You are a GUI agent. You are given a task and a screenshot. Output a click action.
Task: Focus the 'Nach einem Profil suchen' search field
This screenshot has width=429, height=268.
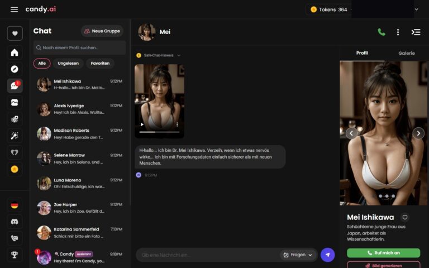point(79,47)
